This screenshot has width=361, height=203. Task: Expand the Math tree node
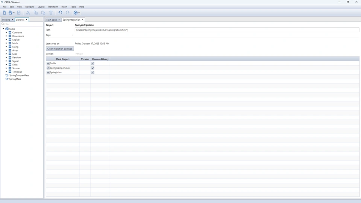[6, 43]
